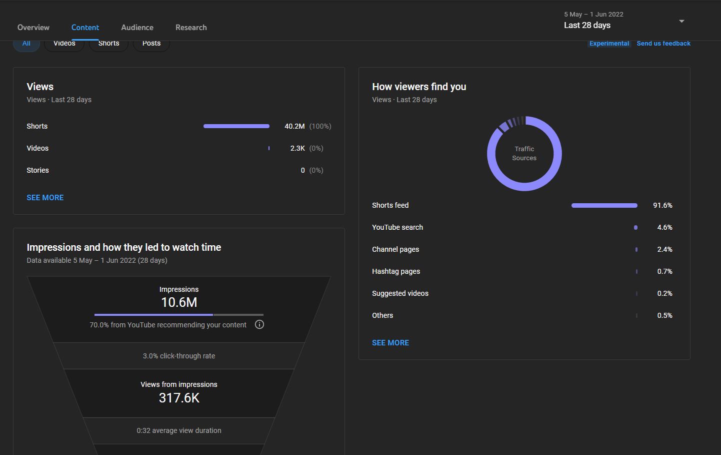This screenshot has width=721, height=455.
Task: Click the Shorts feed percentage bar
Action: pyautogui.click(x=604, y=205)
